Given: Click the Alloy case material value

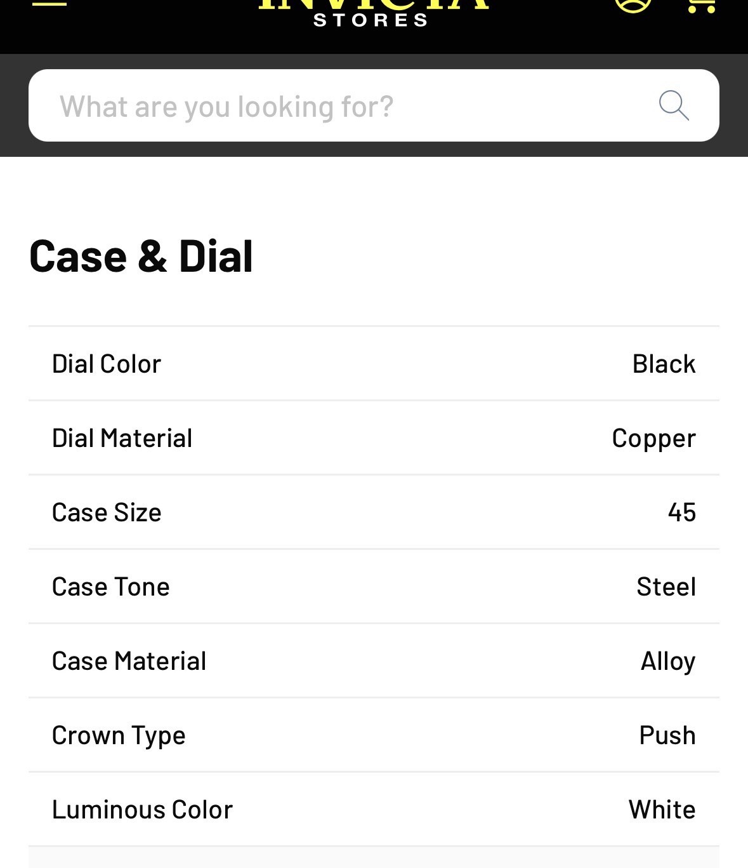Looking at the screenshot, I should click(x=668, y=661).
